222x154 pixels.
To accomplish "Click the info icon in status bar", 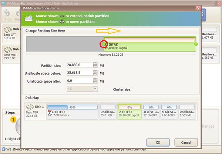I will 3,149.
